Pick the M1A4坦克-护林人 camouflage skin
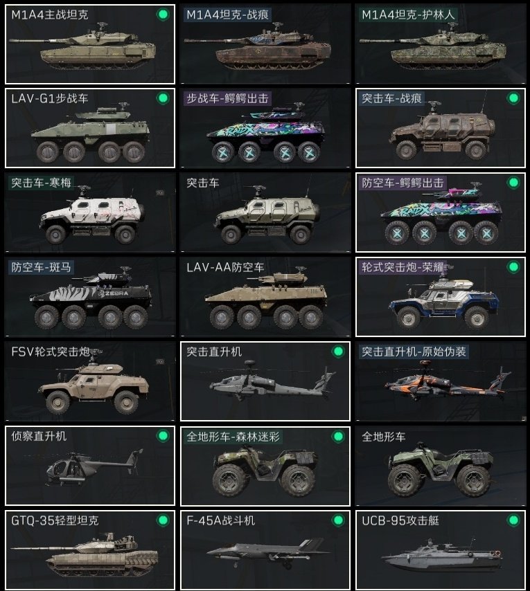This screenshot has height=591, width=530. (x=440, y=44)
